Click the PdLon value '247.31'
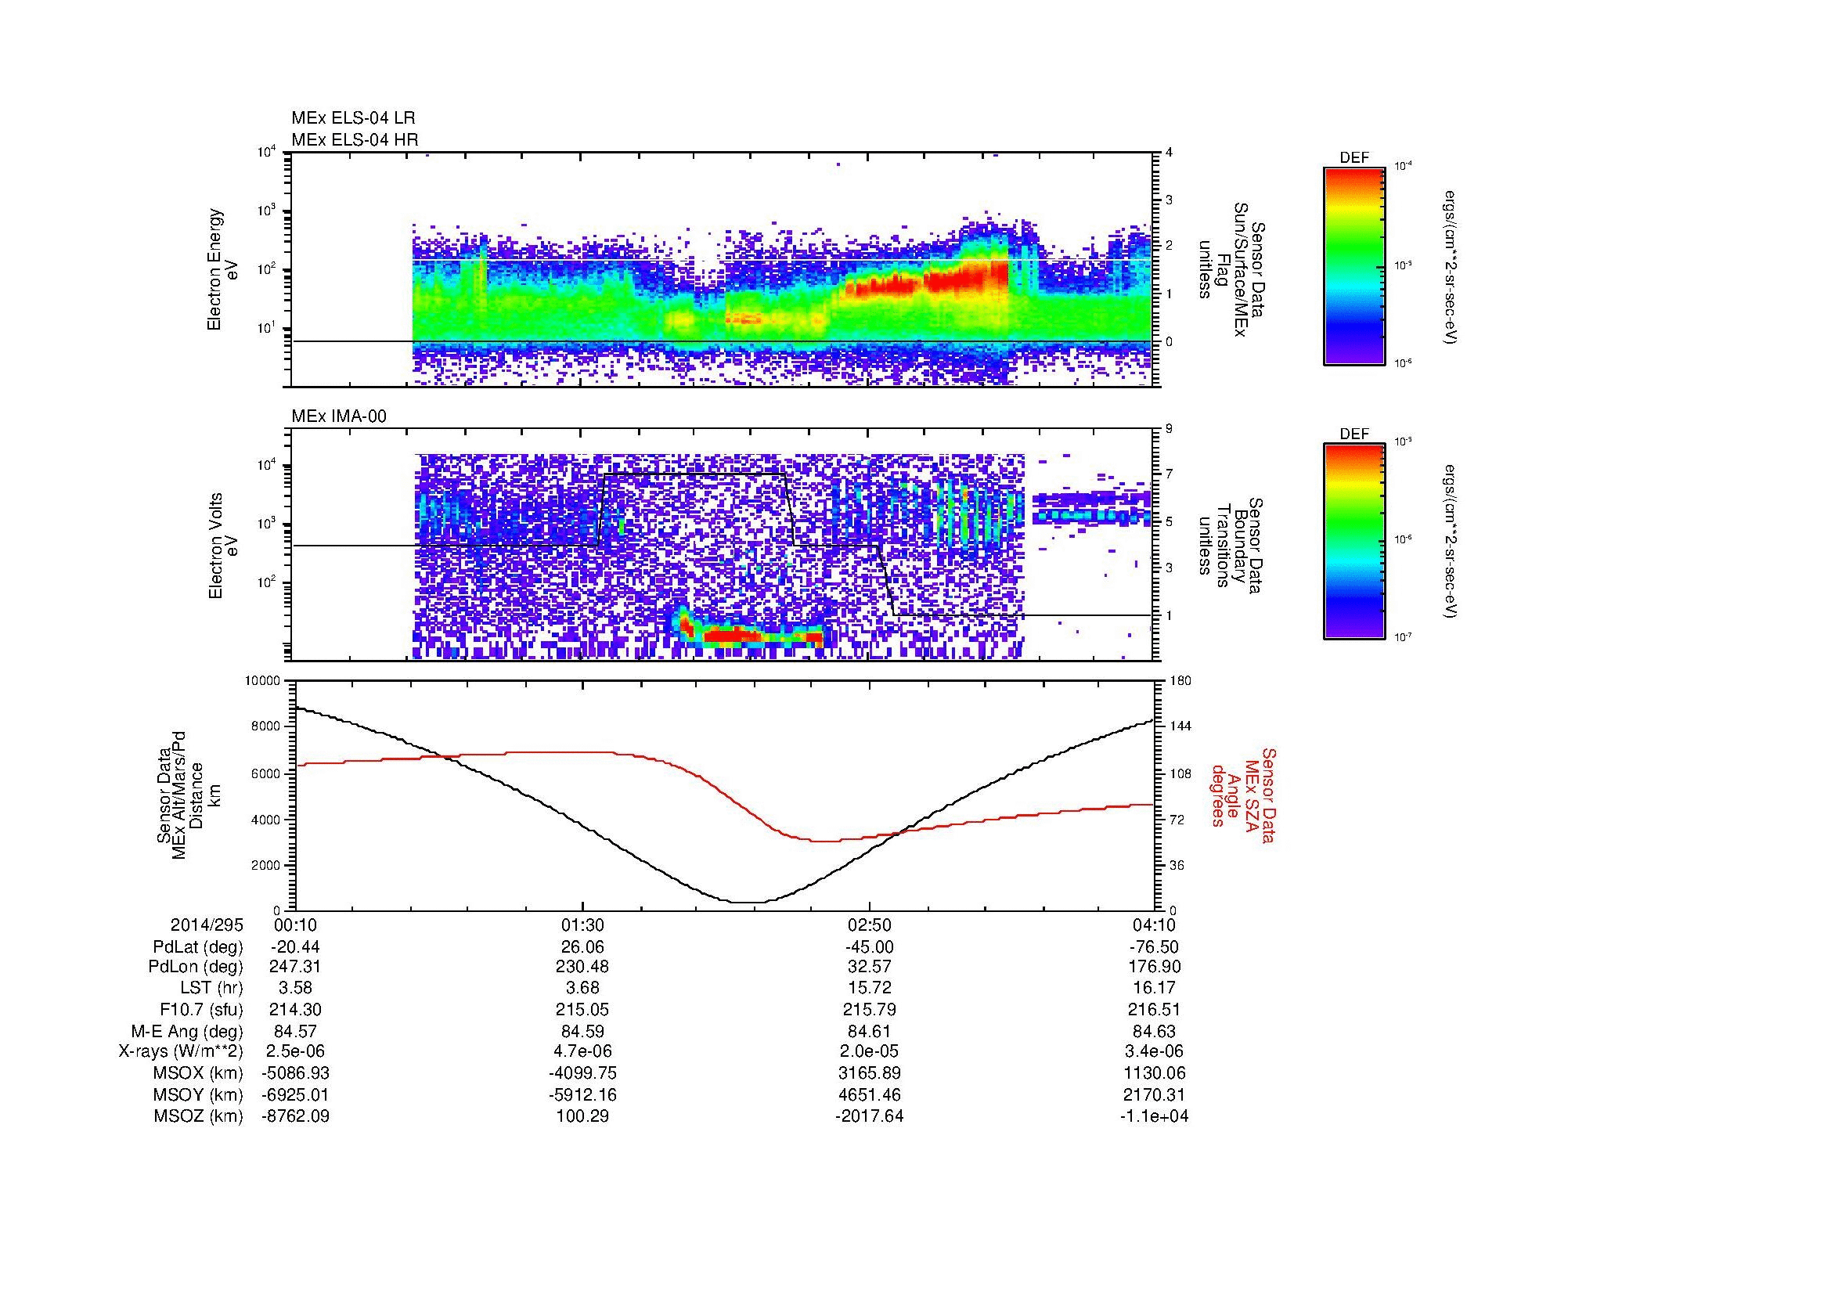This screenshot has height=1294, width=1831. tap(295, 967)
